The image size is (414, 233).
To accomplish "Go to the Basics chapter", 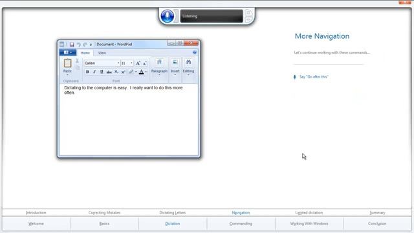I will point(104,224).
